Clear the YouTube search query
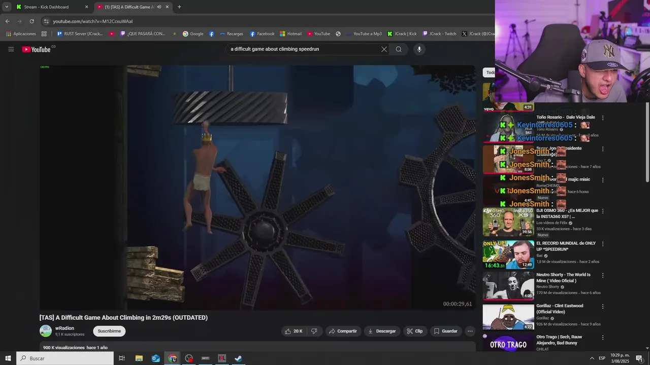 [384, 49]
